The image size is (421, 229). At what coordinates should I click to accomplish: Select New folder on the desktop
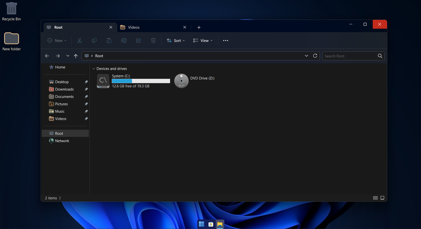click(12, 41)
